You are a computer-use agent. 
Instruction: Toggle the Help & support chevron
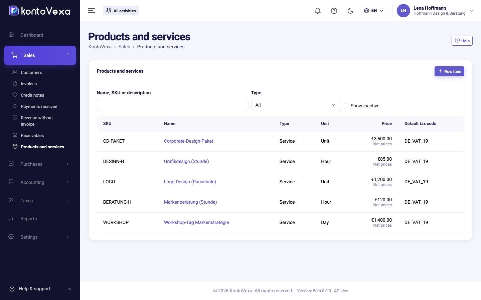click(69, 289)
